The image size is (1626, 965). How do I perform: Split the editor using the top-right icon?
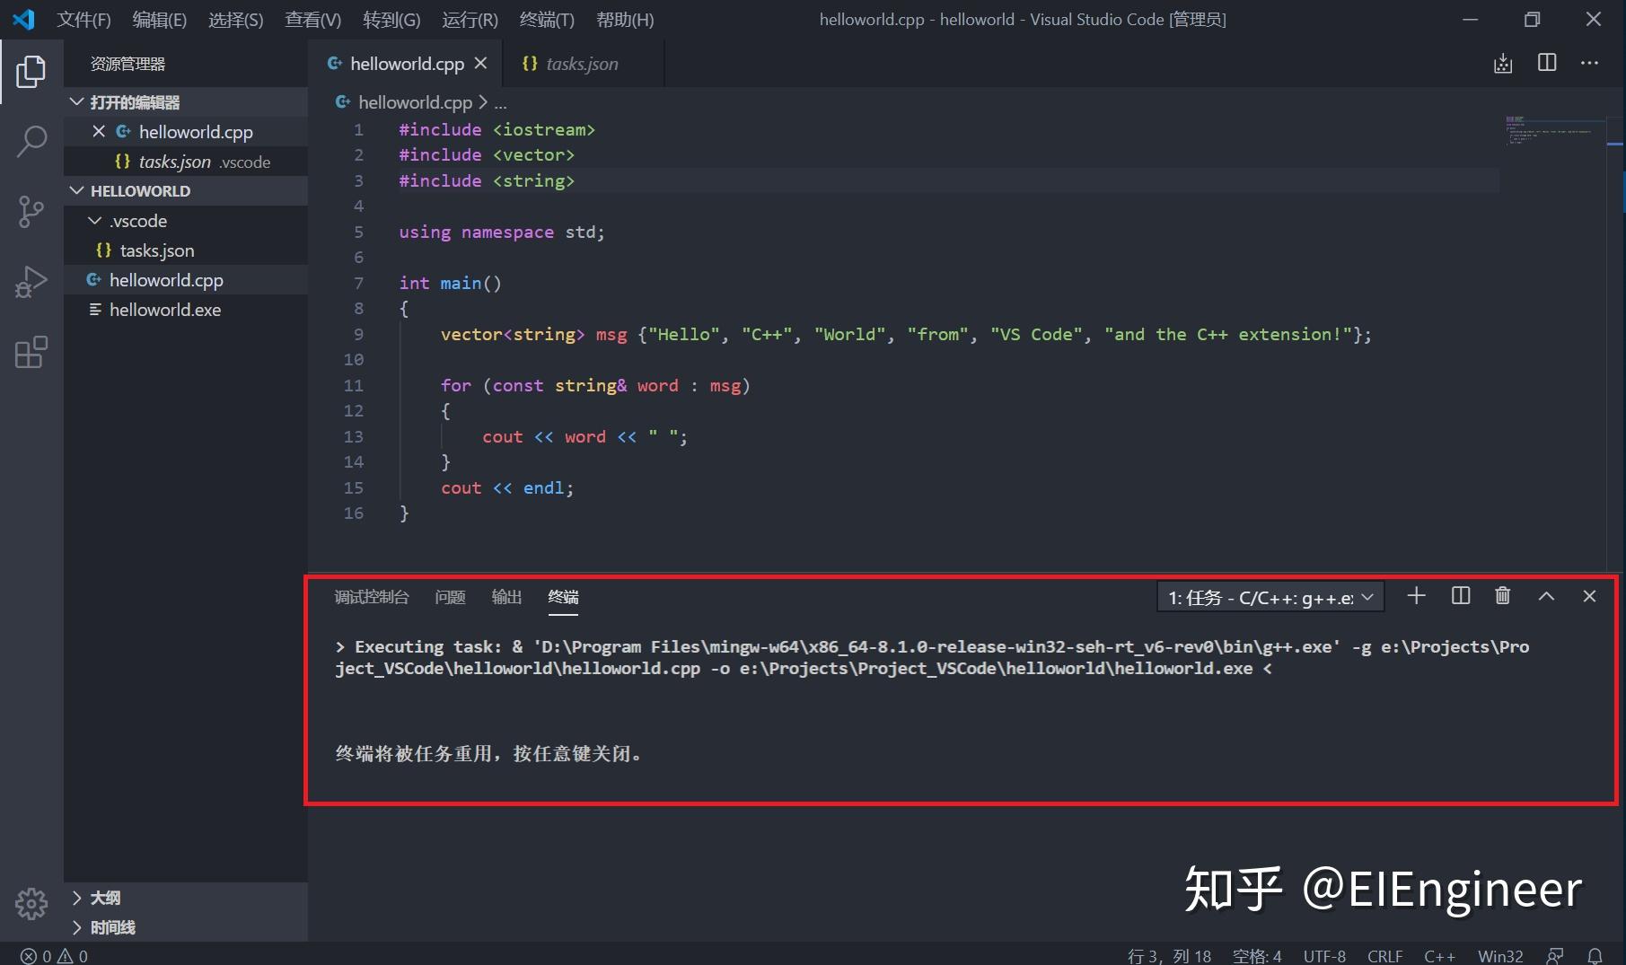tap(1546, 63)
